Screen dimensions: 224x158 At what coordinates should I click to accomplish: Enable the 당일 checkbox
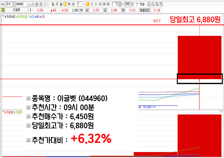click(x=138, y=4)
